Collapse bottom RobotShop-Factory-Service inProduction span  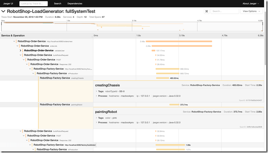pos(33,149)
